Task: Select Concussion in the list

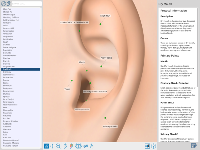Action: click(x=21, y=34)
